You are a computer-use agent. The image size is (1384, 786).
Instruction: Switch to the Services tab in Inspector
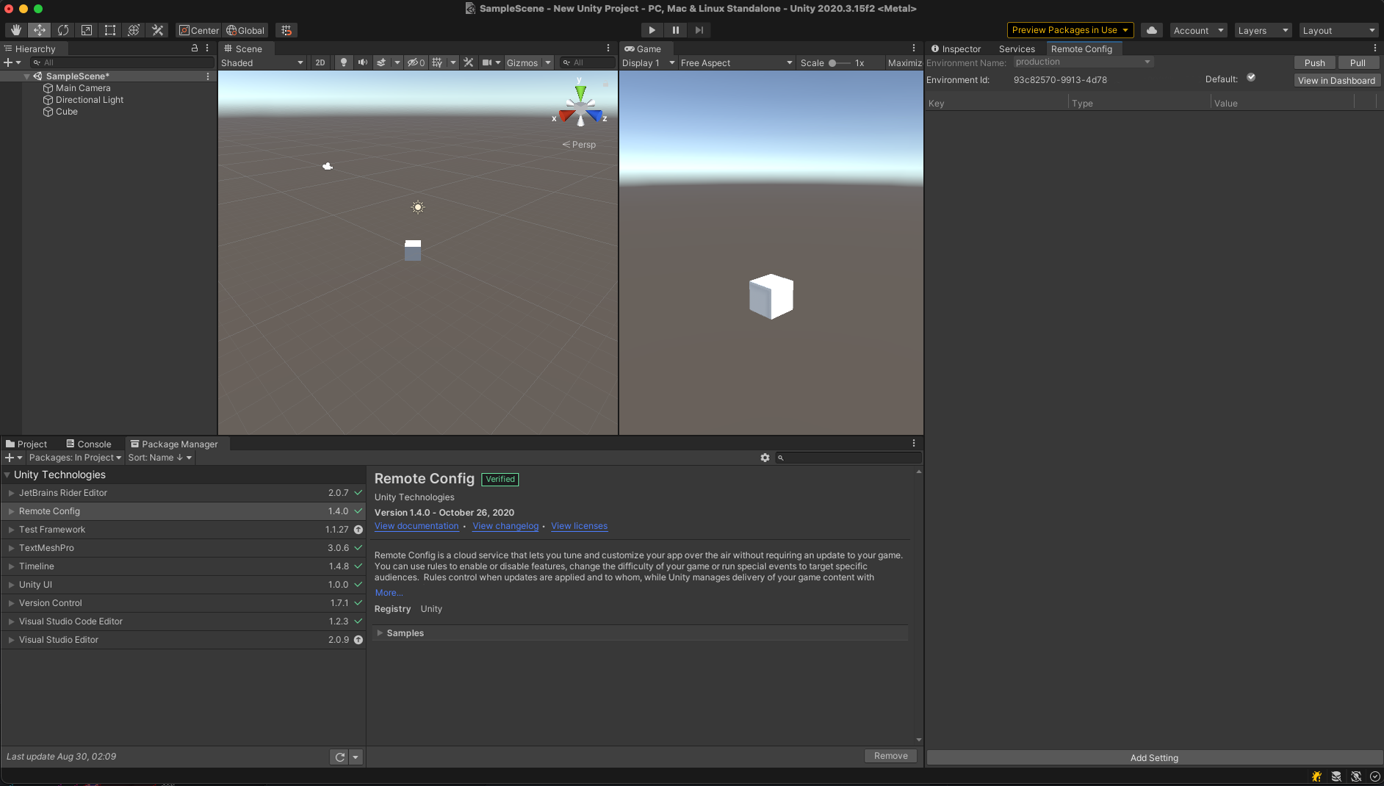pyautogui.click(x=1017, y=48)
